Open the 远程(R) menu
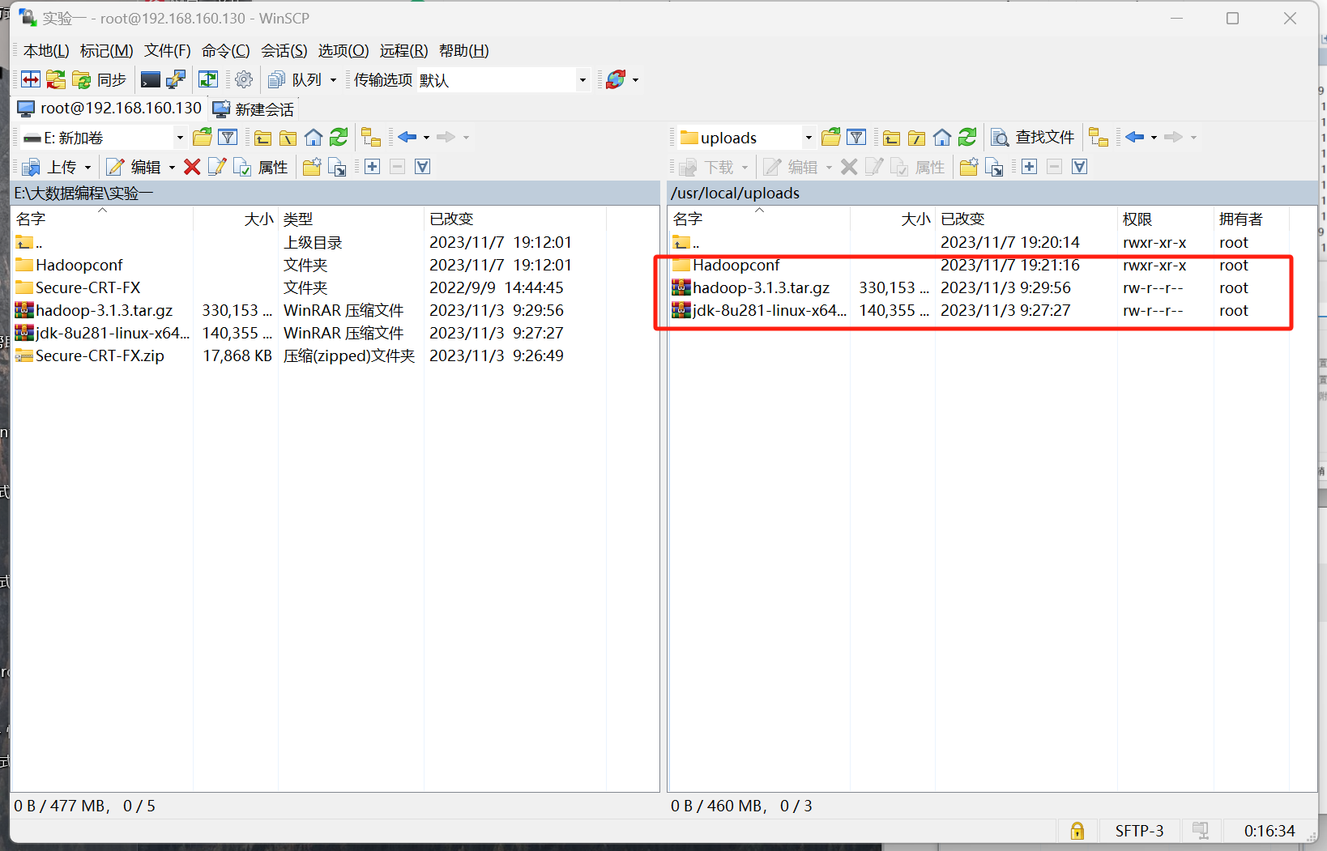 click(x=403, y=50)
